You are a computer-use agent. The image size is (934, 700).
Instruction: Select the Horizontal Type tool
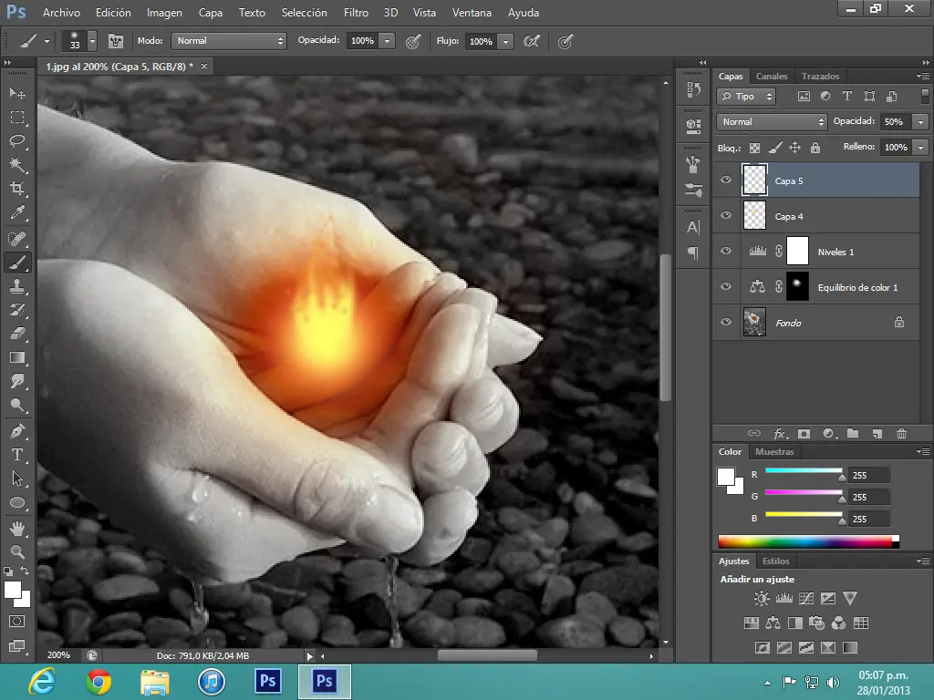(17, 455)
